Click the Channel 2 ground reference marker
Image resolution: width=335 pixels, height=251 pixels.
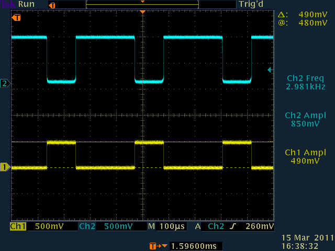pos(5,84)
